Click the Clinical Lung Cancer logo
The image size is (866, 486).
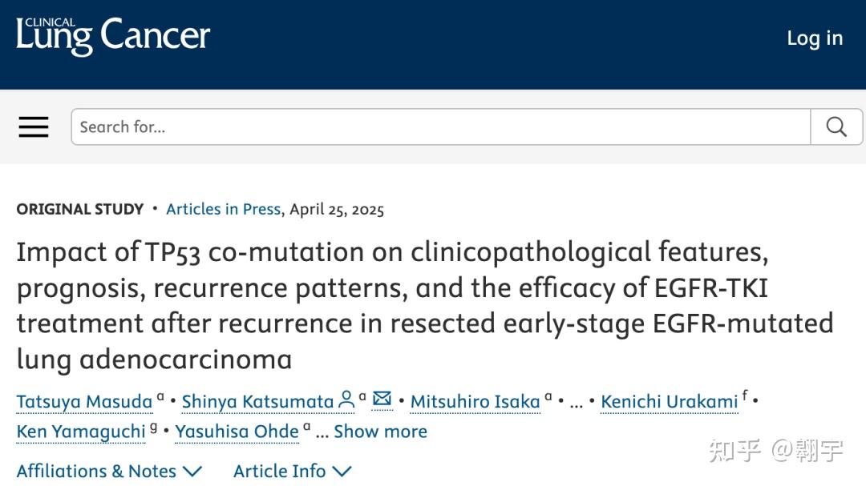click(x=112, y=35)
